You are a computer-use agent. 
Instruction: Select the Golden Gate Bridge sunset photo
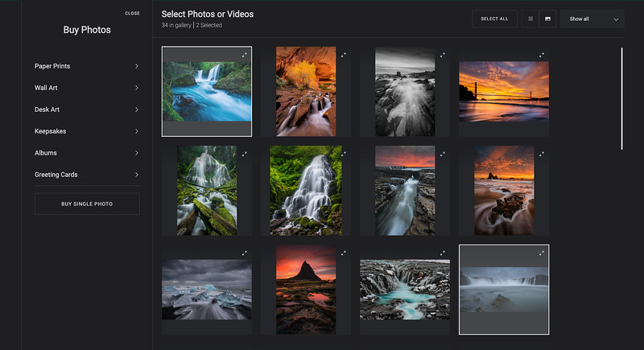pyautogui.click(x=504, y=92)
